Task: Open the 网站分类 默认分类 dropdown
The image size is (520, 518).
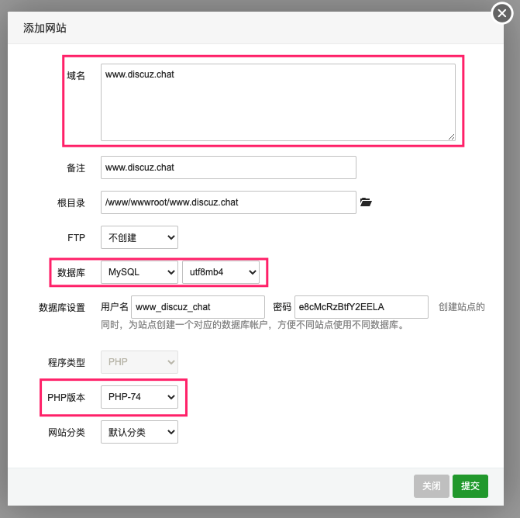Action: [x=139, y=432]
